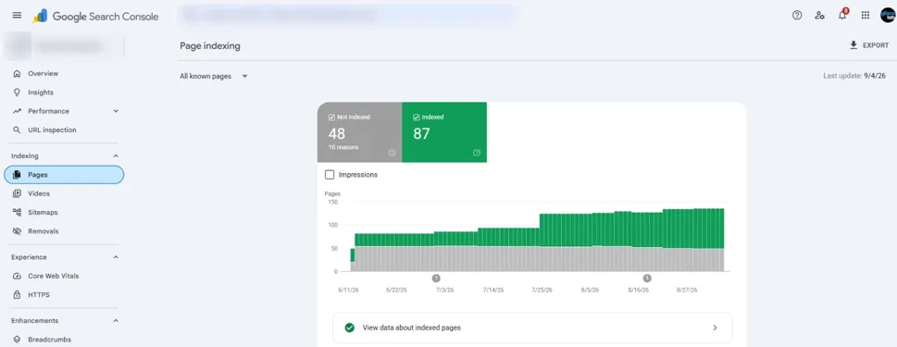Click the Performance trend icon
Screen dimensions: 897x347
tap(17, 111)
